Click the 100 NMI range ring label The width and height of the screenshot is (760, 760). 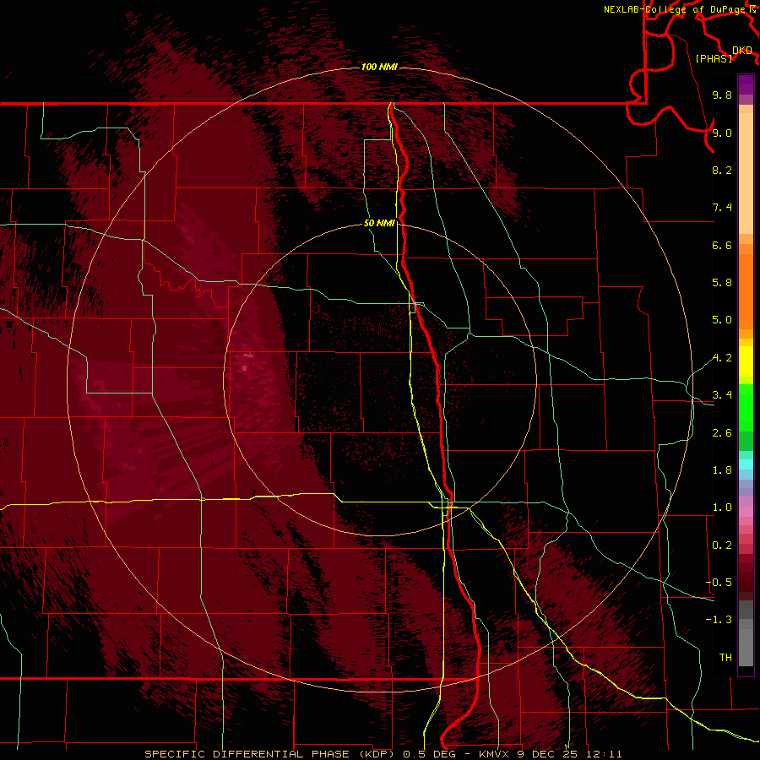coord(379,67)
